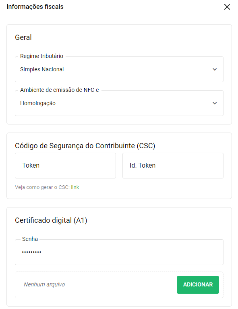This screenshot has width=238, height=309.
Task: Click the masked password dots in Senha
Action: tap(31, 252)
